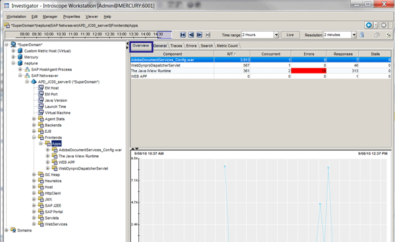Expand SAP HostAgent Process node
The height and width of the screenshot is (242, 395).
20,69
